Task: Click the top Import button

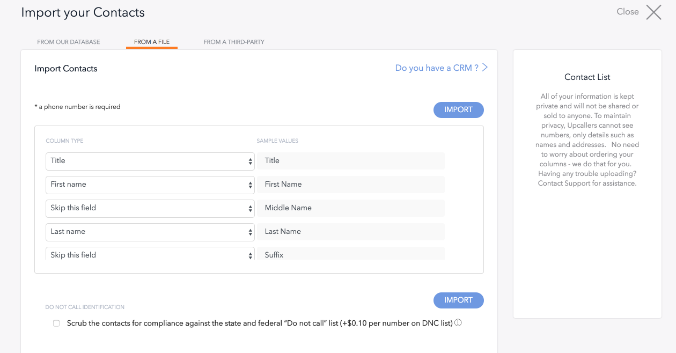Action: [x=458, y=110]
